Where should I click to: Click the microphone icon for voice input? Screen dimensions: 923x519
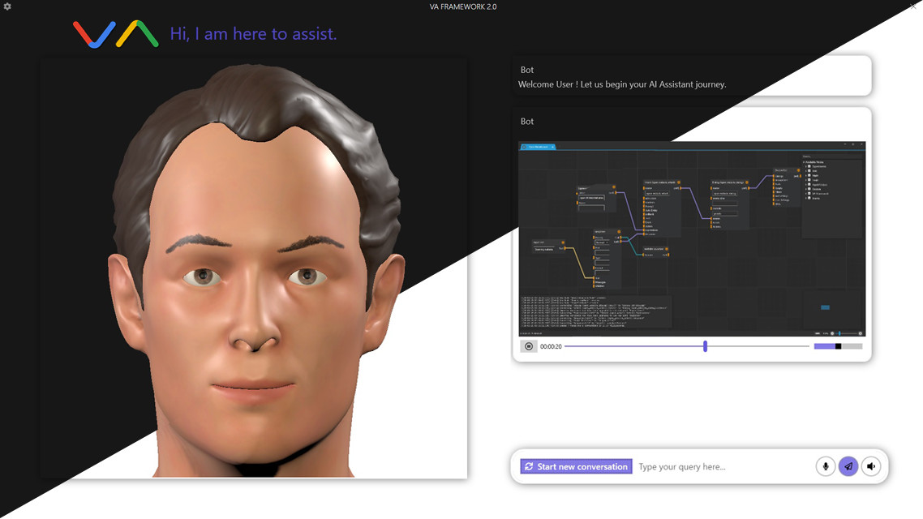click(x=825, y=466)
